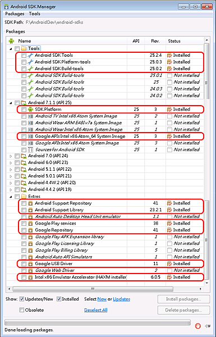This screenshot has width=216, height=337.
Task: Click the package icon of Google USB Driver
Action: click(x=30, y=264)
